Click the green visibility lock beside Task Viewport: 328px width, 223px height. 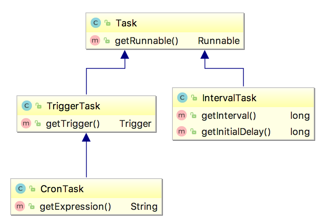(107, 23)
